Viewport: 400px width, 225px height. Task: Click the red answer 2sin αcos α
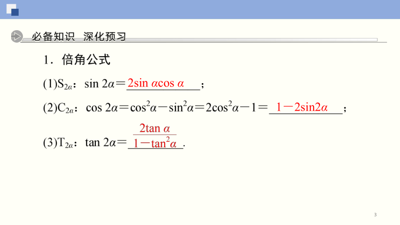pos(156,83)
